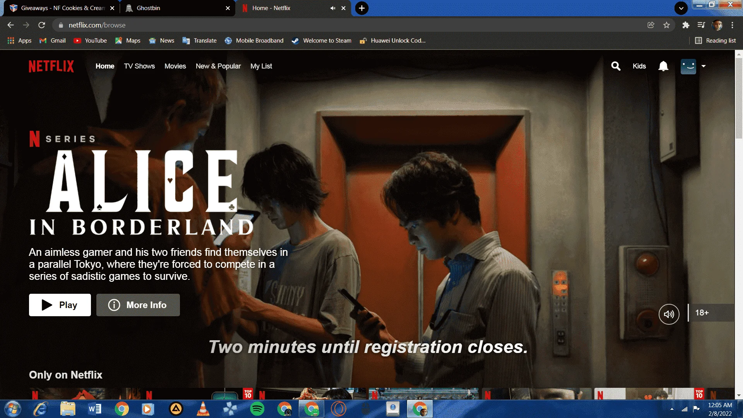Switch to Kids profile
The width and height of the screenshot is (743, 418).
pyautogui.click(x=639, y=66)
